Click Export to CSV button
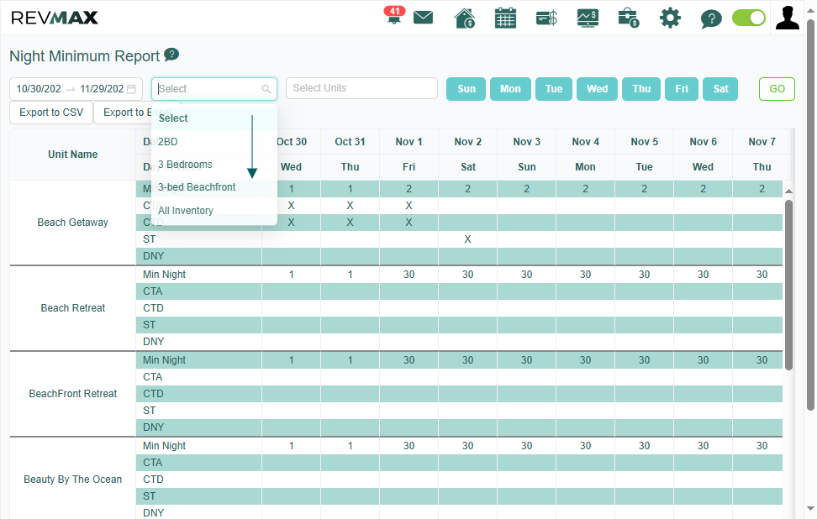This screenshot has height=519, width=817. tap(51, 113)
